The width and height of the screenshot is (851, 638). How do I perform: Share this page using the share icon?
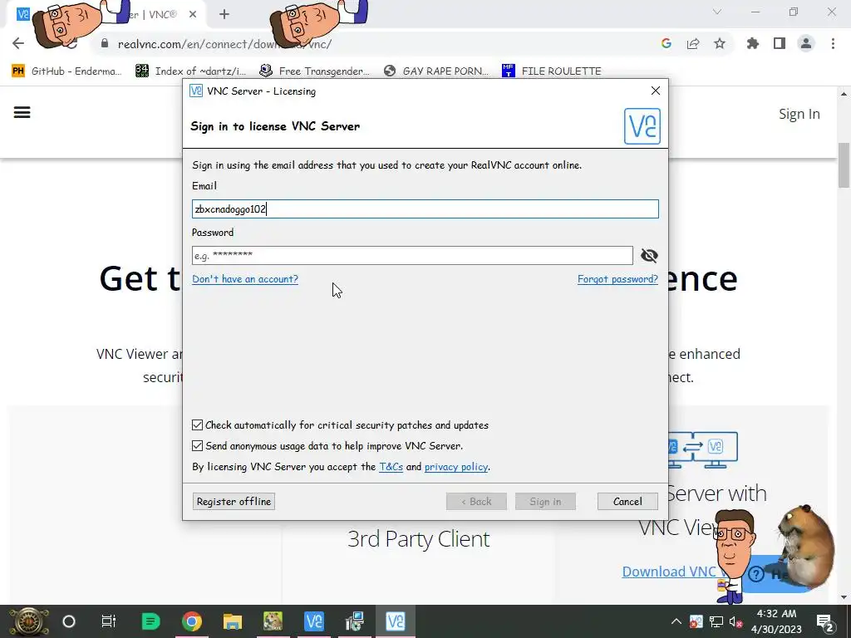coord(693,43)
